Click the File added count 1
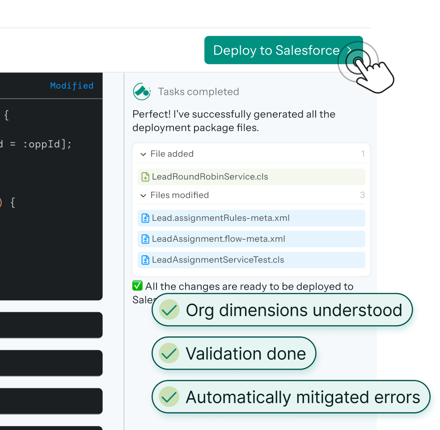This screenshot has height=430, width=440. tap(363, 154)
